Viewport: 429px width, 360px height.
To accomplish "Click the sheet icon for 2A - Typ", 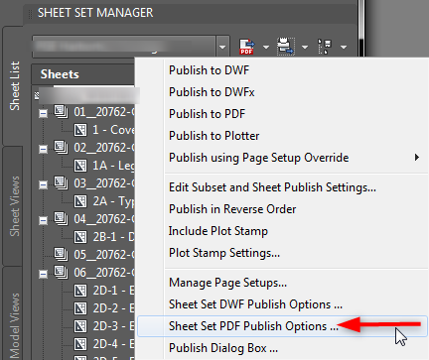I will click(x=80, y=201).
